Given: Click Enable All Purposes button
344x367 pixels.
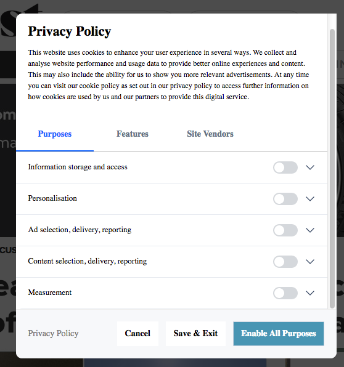Looking at the screenshot, I should click(279, 334).
